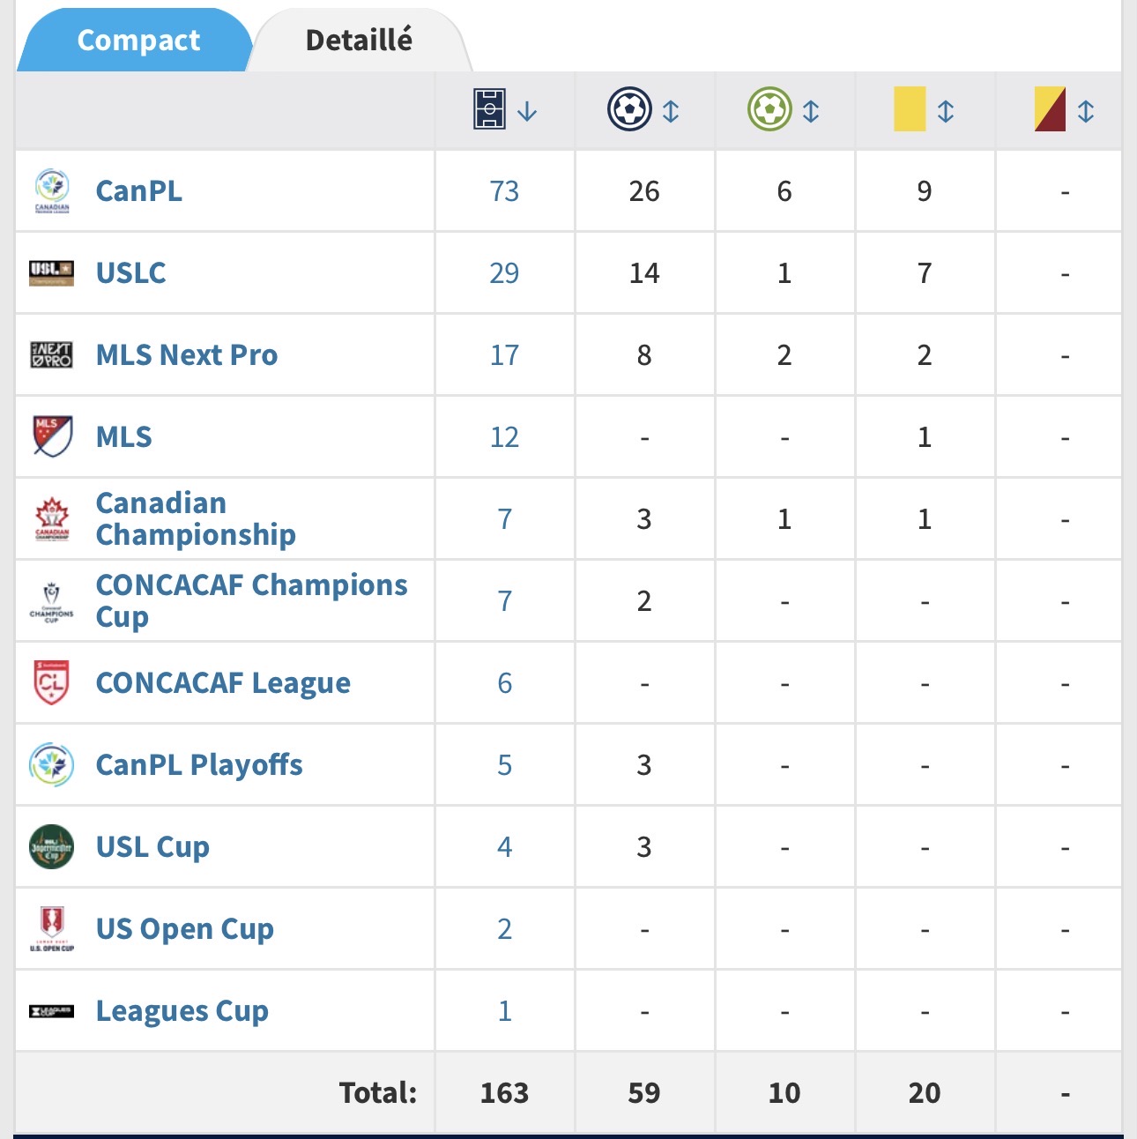Click the USL Cup round logo

[x=52, y=846]
